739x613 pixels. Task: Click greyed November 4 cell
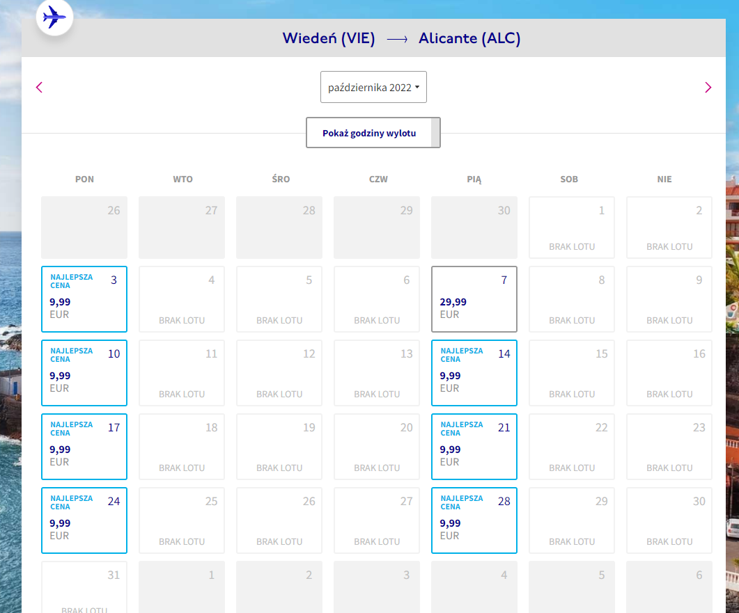(474, 587)
